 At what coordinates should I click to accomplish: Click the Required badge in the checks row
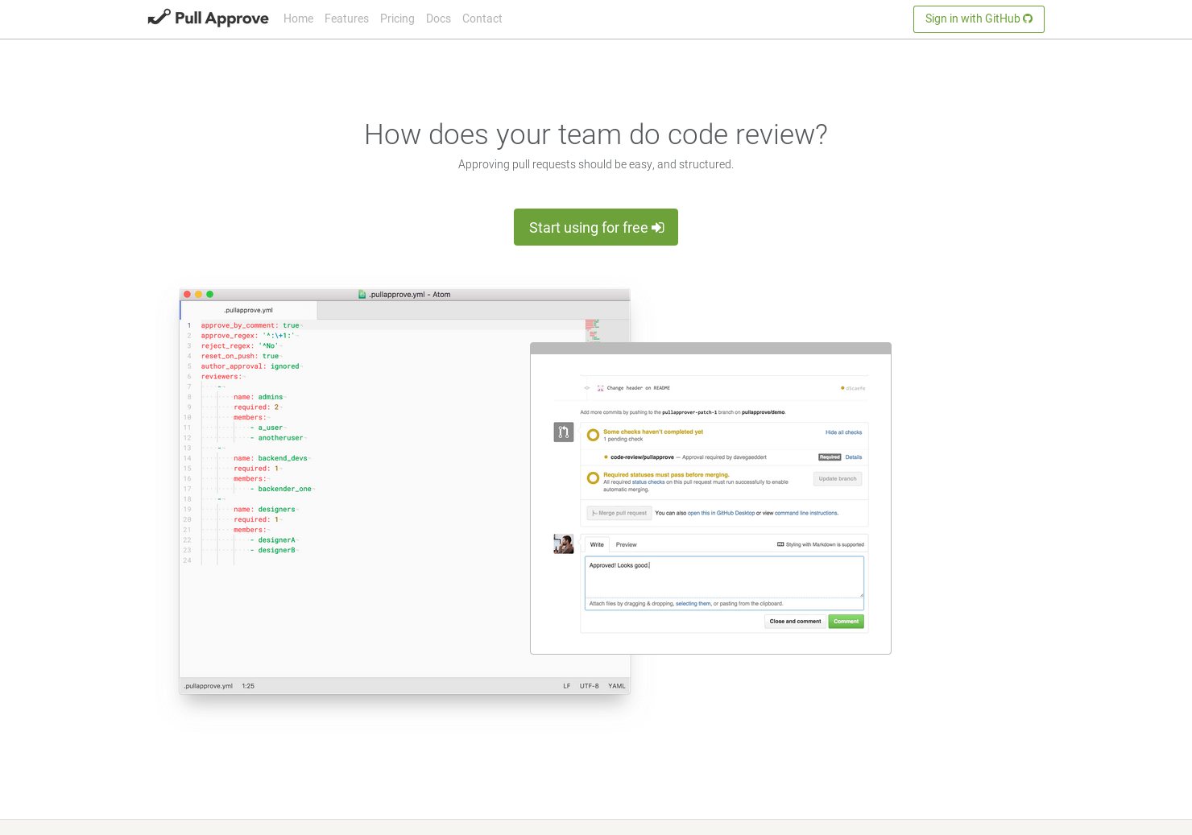coord(830,457)
